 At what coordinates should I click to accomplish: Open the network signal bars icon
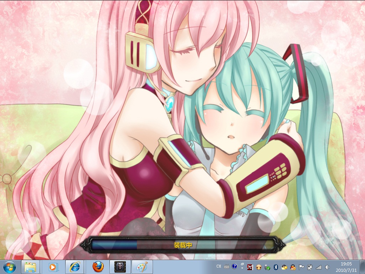point(319,267)
